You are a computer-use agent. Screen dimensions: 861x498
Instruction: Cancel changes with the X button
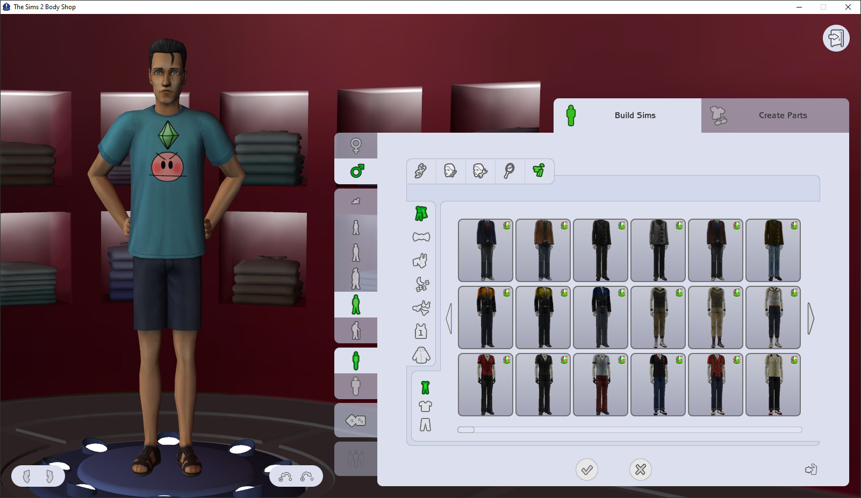640,470
